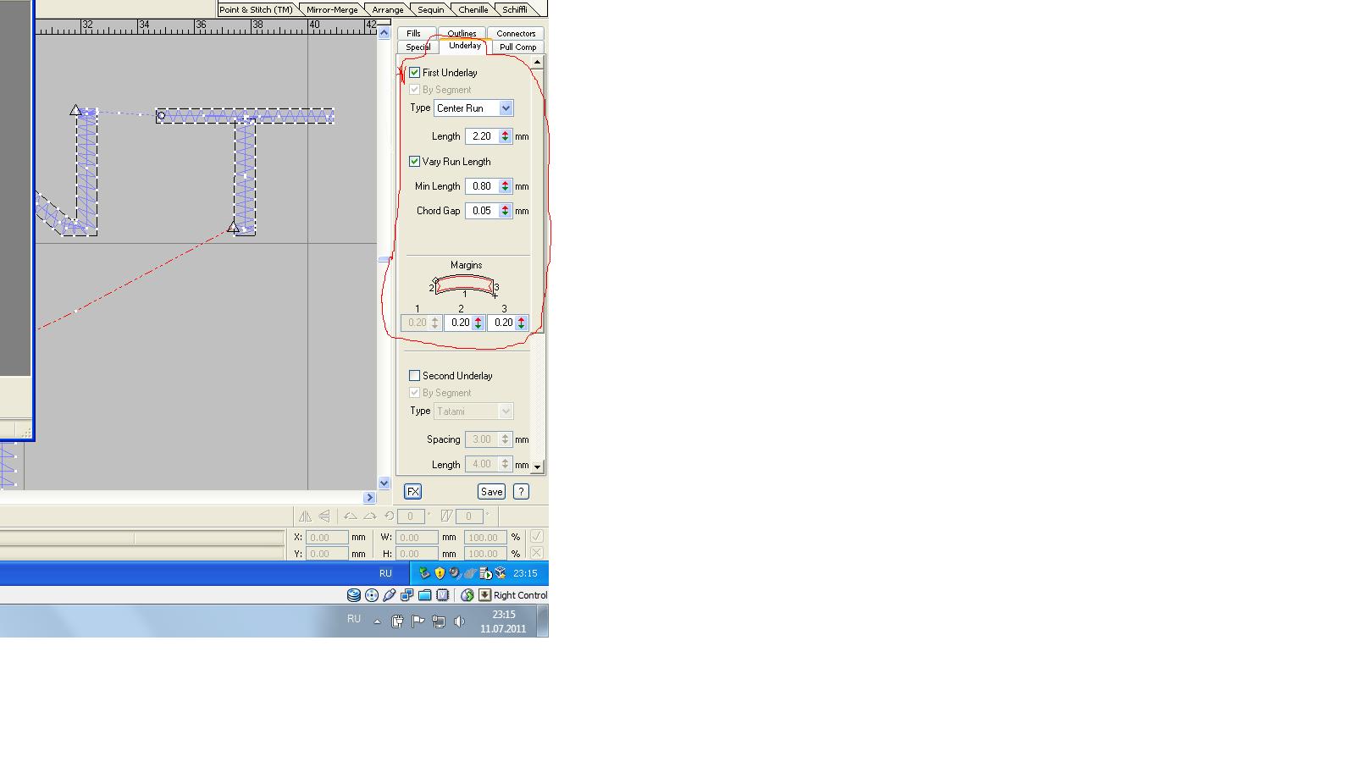Open the Center Run type dropdown
1355x762 pixels.
pyautogui.click(x=506, y=108)
